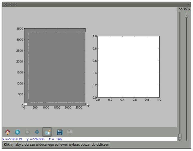Click the track of the 3697 slider

point(187,79)
